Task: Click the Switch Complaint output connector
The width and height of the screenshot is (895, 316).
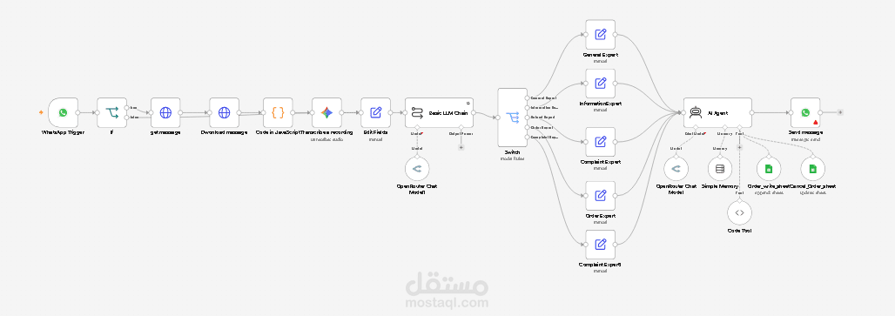Action: click(x=527, y=137)
